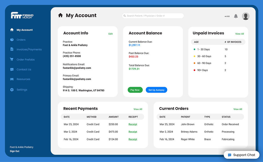Click View All above Current Orders
Viewport: 263px width, 162px height.
pyautogui.click(x=238, y=109)
